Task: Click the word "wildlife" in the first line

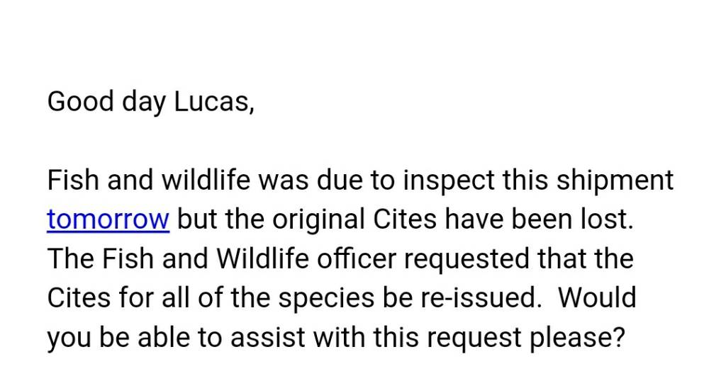Action: tap(207, 181)
